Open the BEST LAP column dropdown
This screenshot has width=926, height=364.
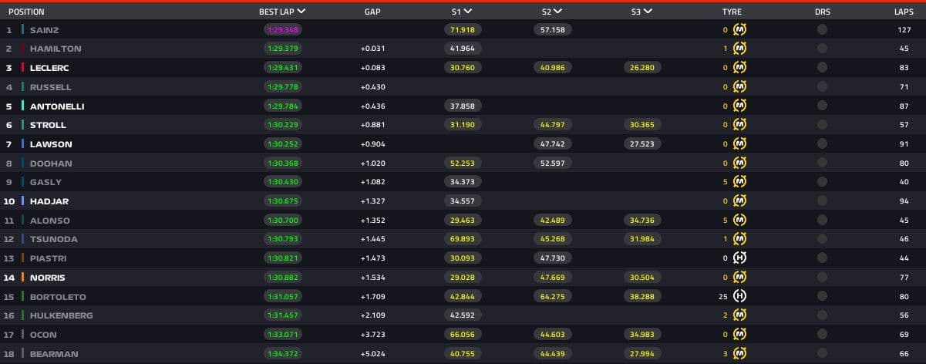pos(301,12)
